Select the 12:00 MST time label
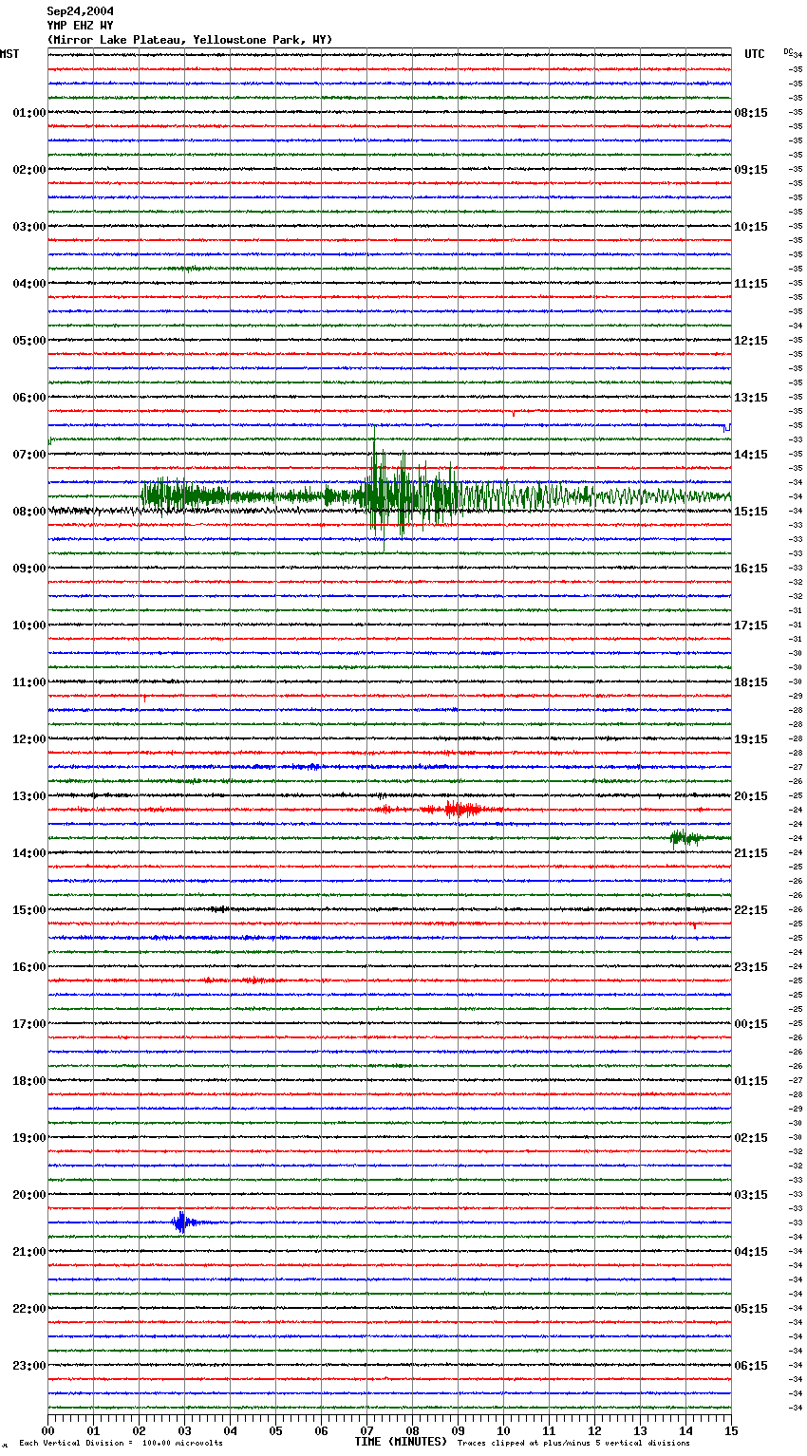This screenshot has width=807, height=1456. click(28, 739)
